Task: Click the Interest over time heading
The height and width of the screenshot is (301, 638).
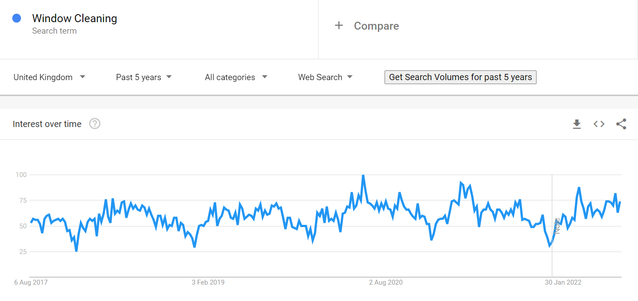Action: [47, 124]
